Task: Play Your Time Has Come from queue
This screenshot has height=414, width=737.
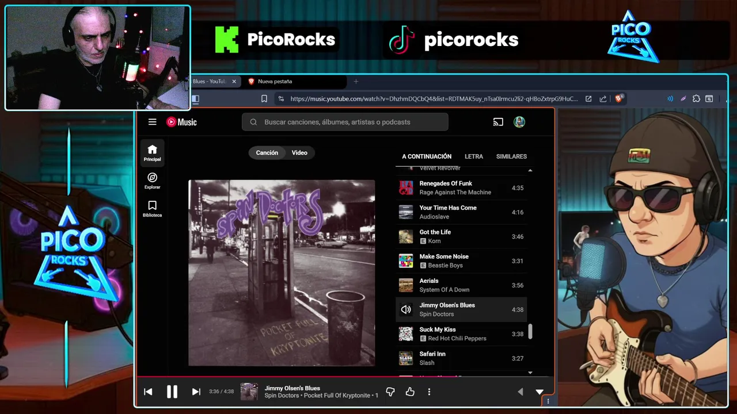Action: [x=461, y=212]
